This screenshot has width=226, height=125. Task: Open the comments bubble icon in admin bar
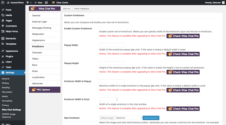click(28, 3)
